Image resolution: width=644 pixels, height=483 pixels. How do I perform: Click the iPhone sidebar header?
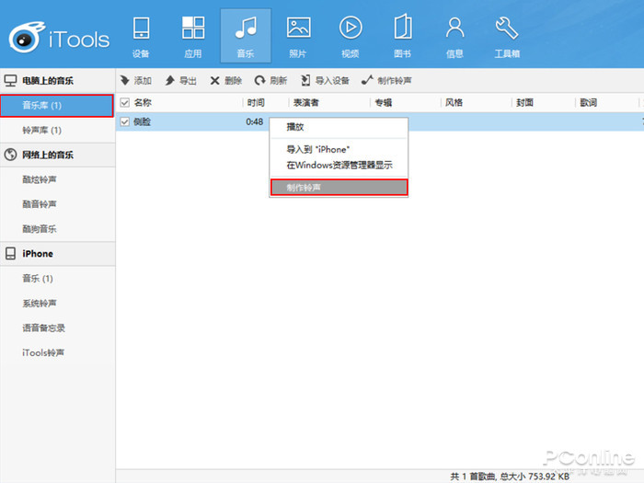click(x=57, y=253)
